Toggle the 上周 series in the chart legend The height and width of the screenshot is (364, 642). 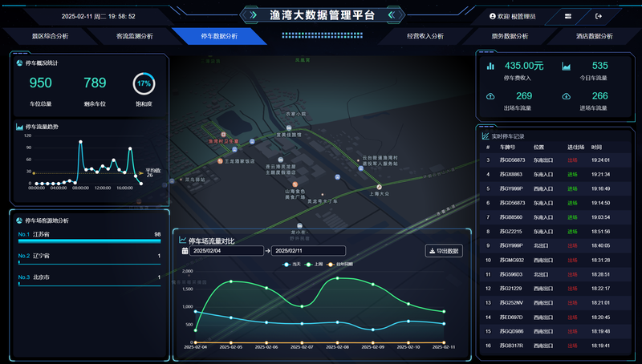pos(314,265)
